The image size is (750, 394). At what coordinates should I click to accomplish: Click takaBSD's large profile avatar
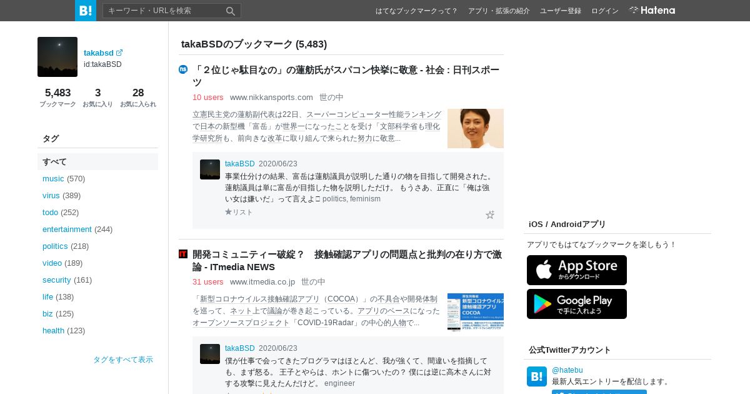57,57
